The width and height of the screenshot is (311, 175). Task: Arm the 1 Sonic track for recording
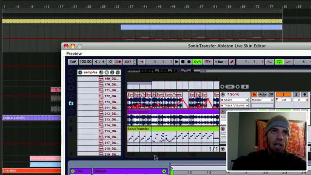(305, 94)
